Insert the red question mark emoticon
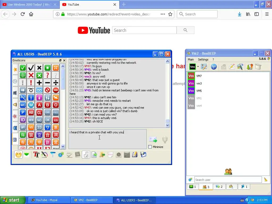Viewport: 272px width, 204px height. 47,75
